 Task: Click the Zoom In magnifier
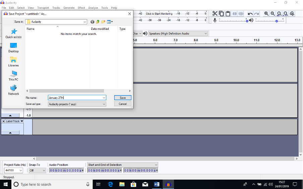[266, 13]
